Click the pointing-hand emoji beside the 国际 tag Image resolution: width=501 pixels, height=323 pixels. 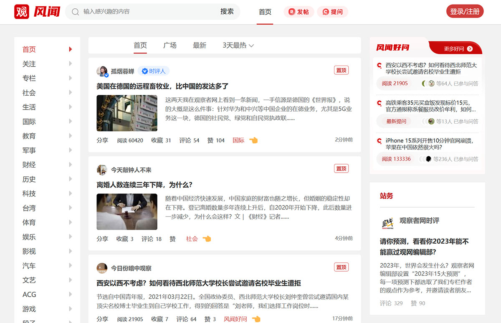click(253, 140)
